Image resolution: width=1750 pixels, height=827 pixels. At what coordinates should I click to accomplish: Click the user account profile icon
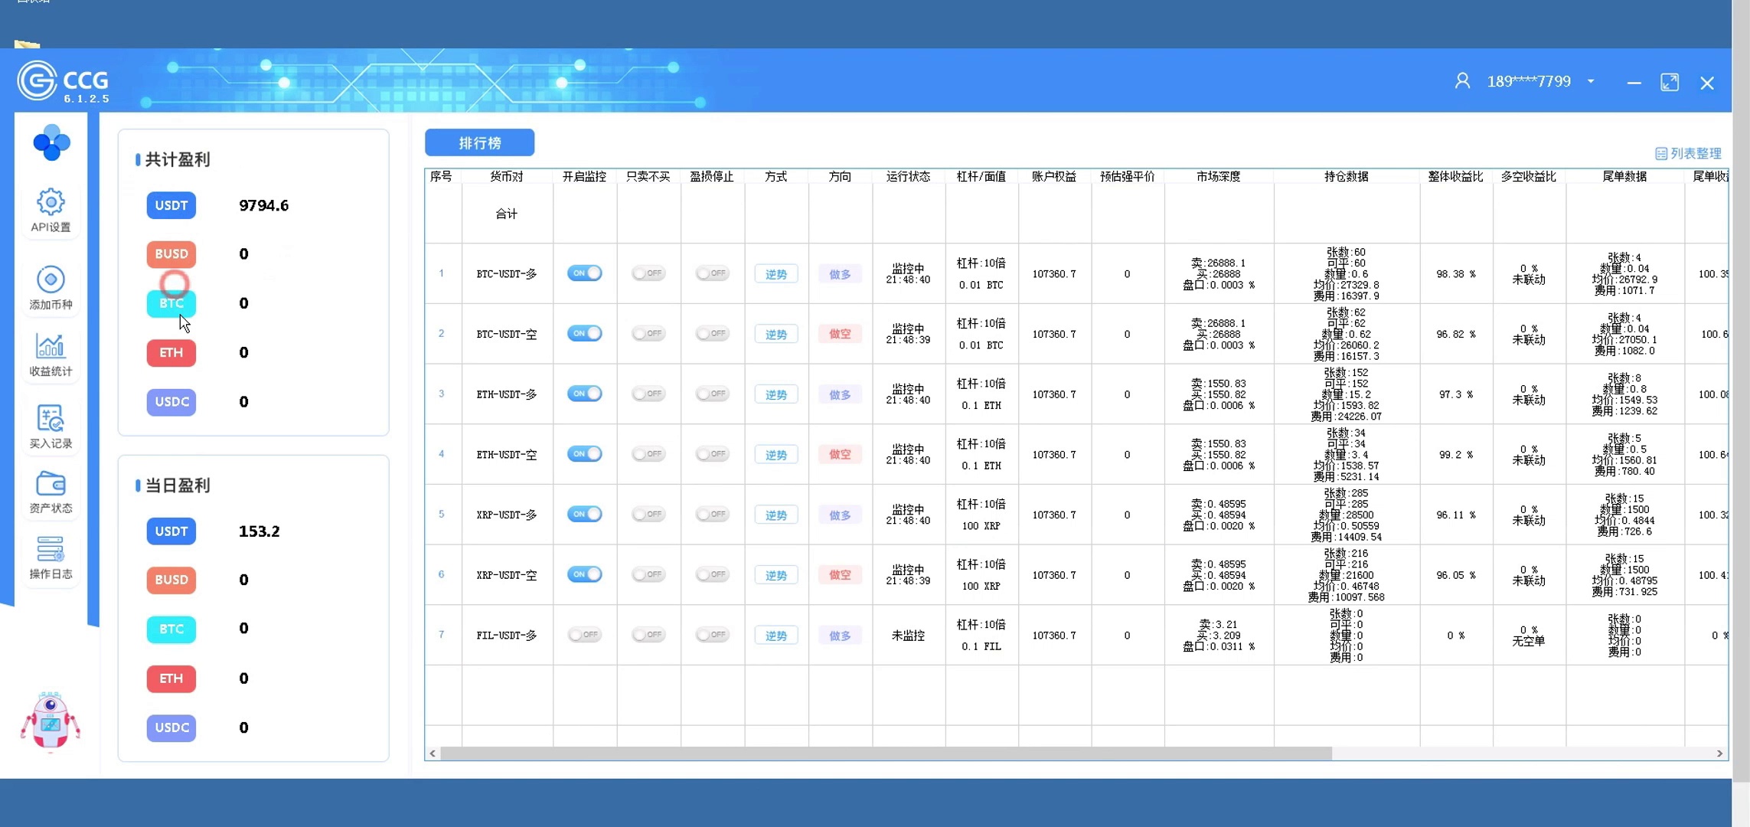pyautogui.click(x=1462, y=81)
